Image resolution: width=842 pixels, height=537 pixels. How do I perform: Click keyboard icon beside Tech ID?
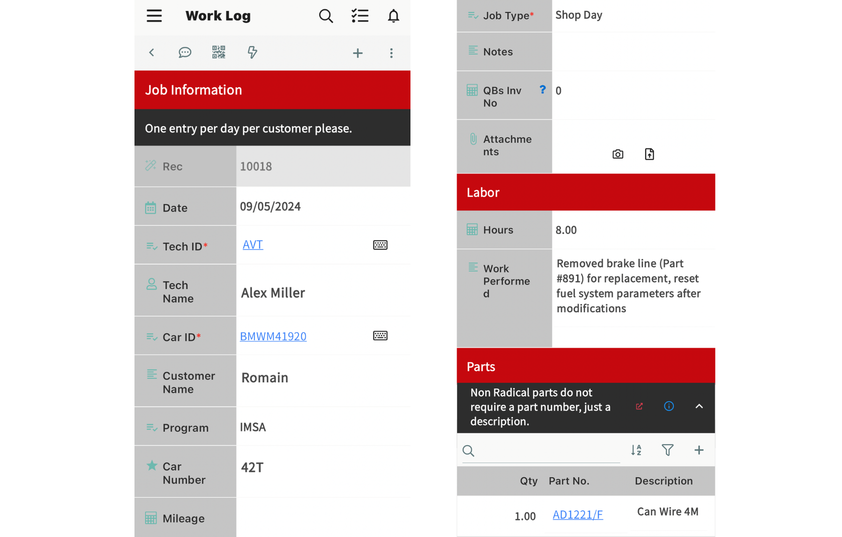point(380,245)
